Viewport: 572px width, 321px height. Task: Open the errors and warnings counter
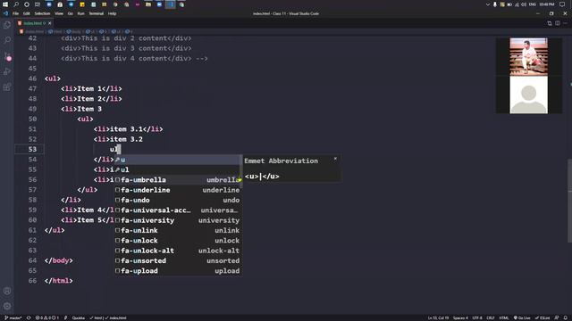click(x=47, y=317)
